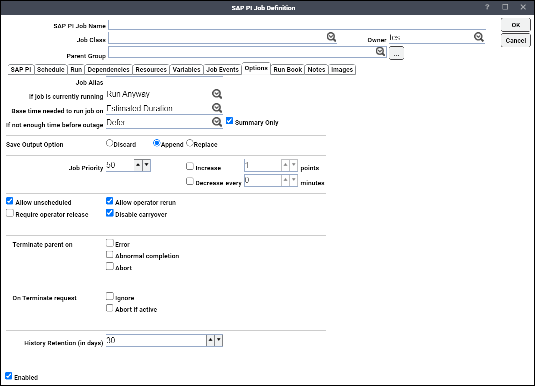Open the Owner lookup icon
Viewport: 535px width, 386px height.
479,37
